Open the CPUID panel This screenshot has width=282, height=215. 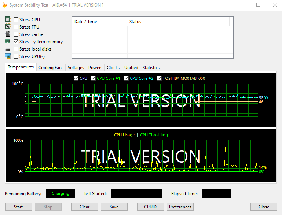coord(150,207)
